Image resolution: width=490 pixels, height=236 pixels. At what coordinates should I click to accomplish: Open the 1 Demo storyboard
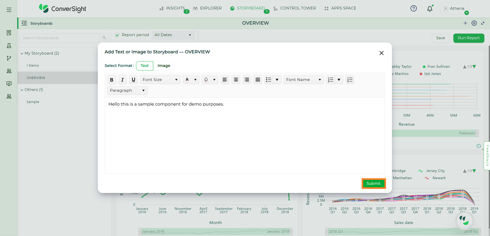33,65
